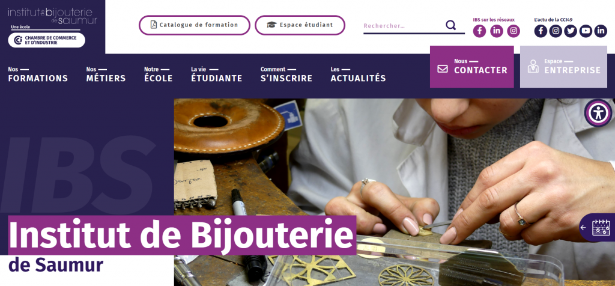This screenshot has height=286, width=615.
Task: Open CCI49 Facebook icon
Action: 541,31
